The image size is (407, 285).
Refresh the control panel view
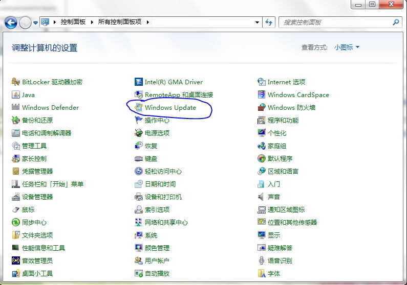(269, 22)
